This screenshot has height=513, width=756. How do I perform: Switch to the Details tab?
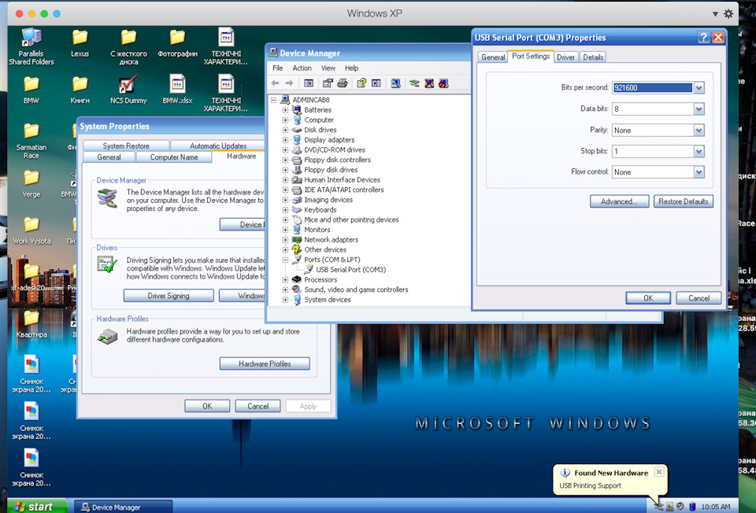click(592, 57)
